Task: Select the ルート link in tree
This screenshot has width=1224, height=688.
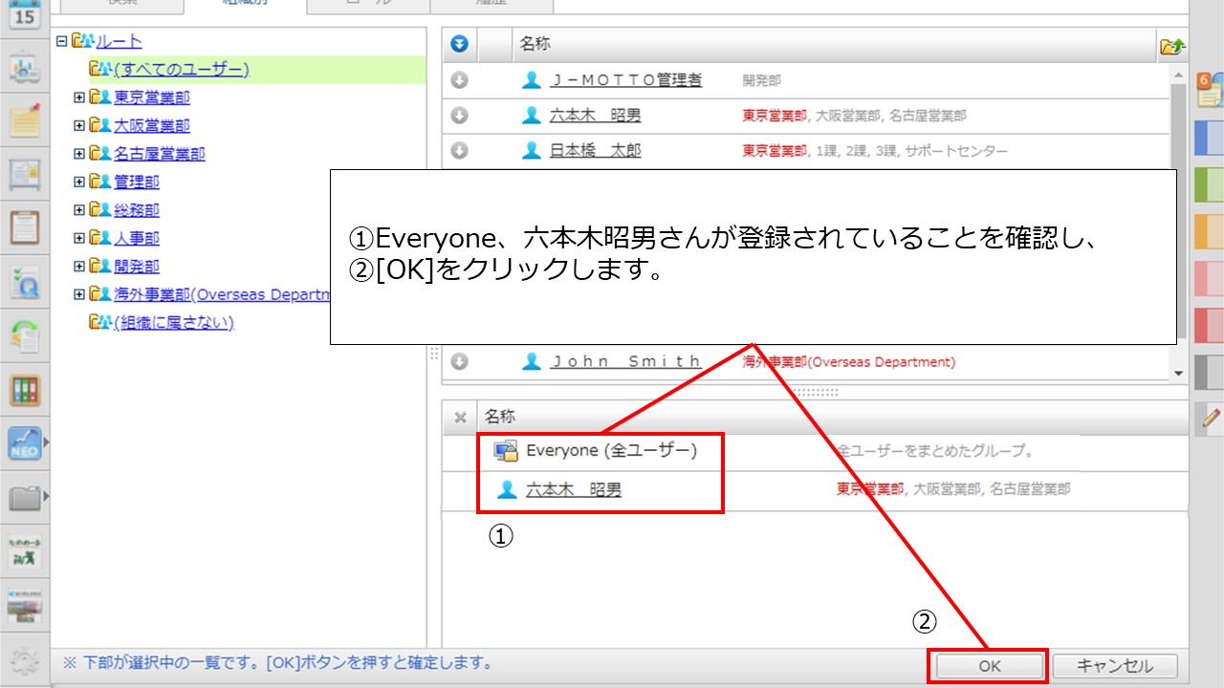Action: pyautogui.click(x=119, y=41)
